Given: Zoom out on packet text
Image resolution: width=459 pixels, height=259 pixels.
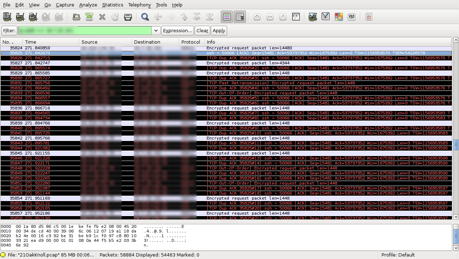Looking at the screenshot, I should click(x=270, y=17).
